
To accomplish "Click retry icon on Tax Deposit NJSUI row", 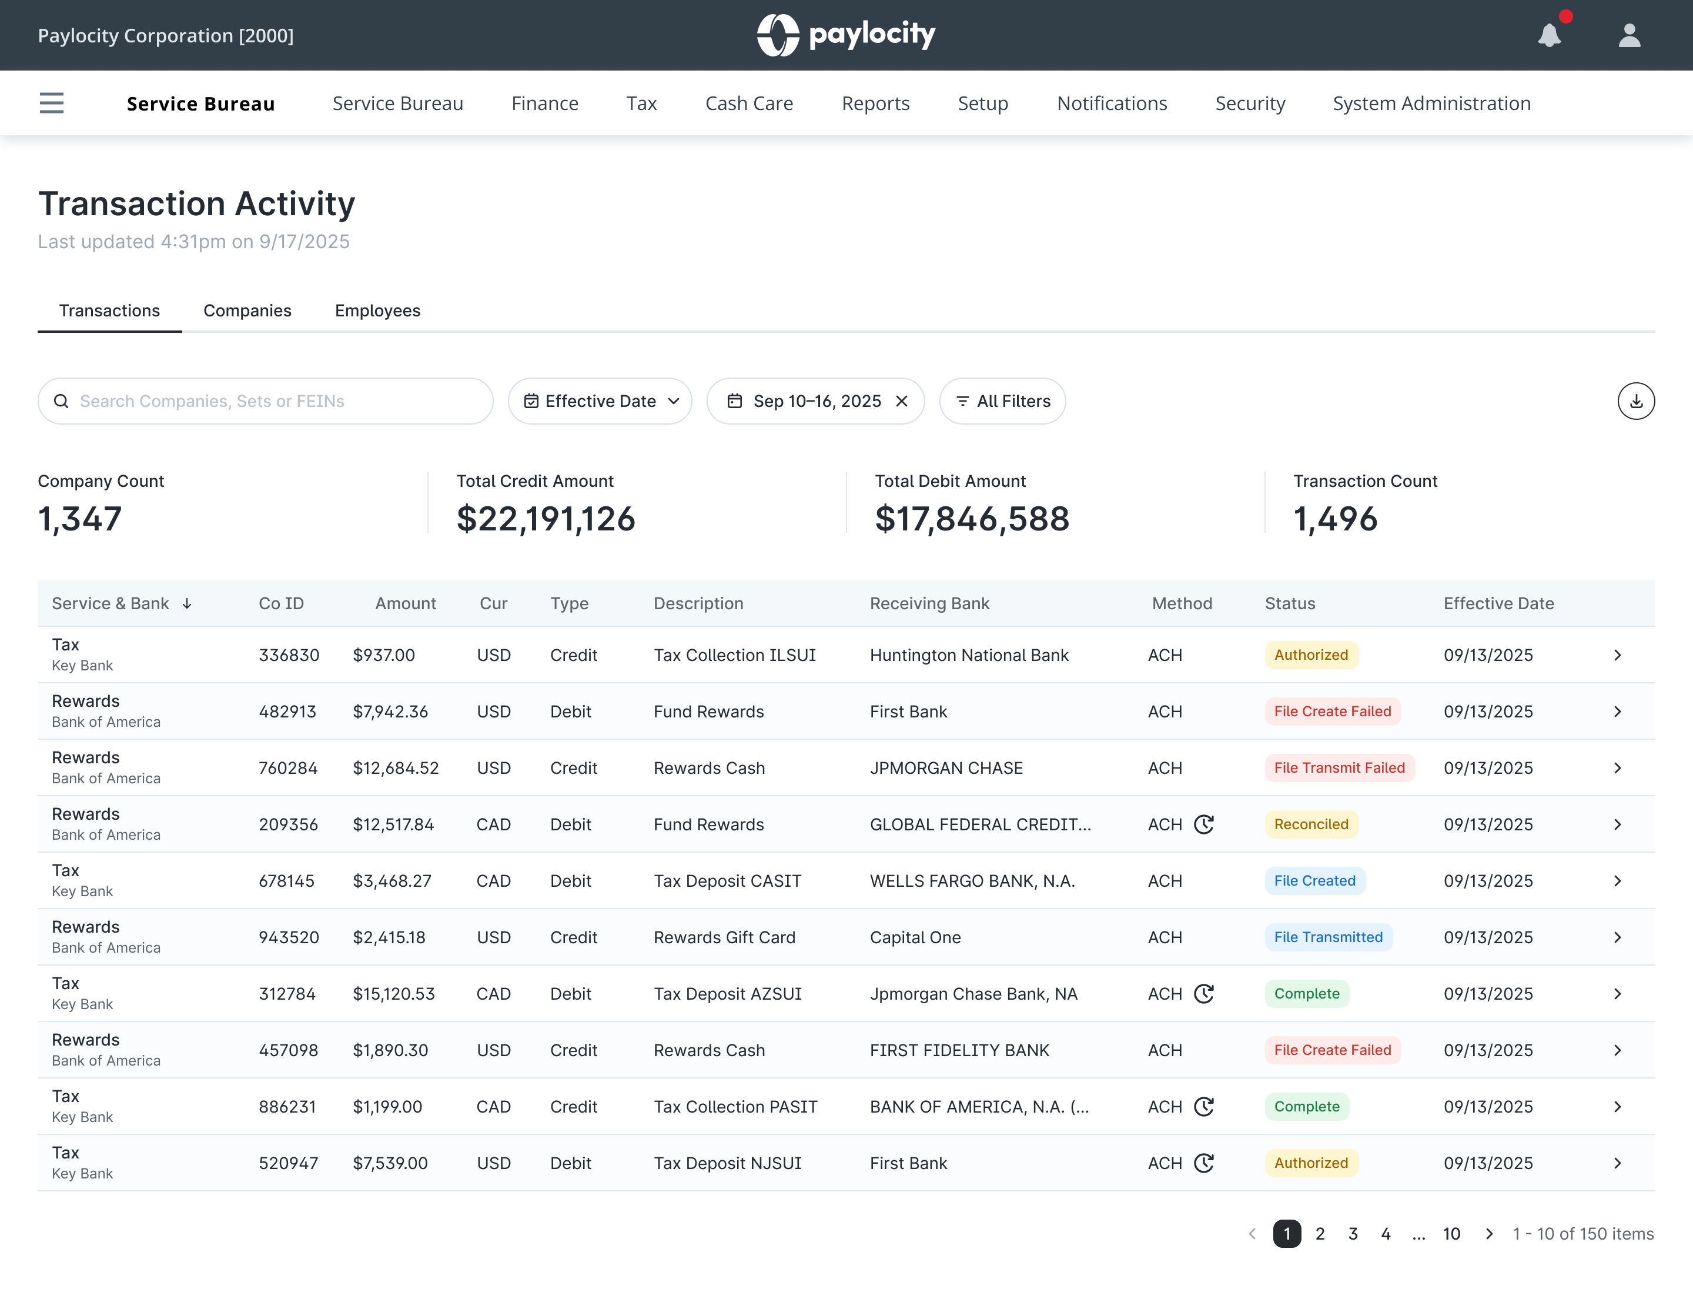I will [1203, 1163].
